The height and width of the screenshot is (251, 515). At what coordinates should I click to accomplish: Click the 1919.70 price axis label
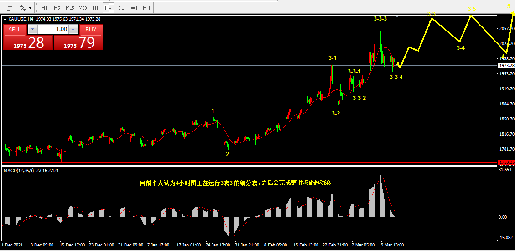507,89
